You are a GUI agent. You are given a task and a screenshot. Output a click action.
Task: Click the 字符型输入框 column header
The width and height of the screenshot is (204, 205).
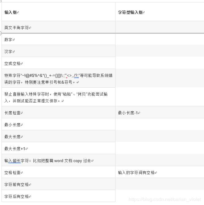click(x=131, y=12)
